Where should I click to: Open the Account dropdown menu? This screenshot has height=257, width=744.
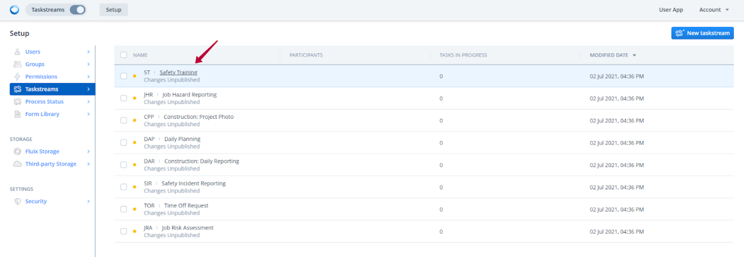(713, 10)
